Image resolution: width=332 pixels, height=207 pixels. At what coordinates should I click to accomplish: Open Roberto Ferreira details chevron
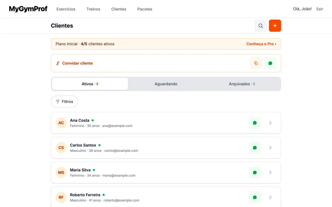coord(270,197)
